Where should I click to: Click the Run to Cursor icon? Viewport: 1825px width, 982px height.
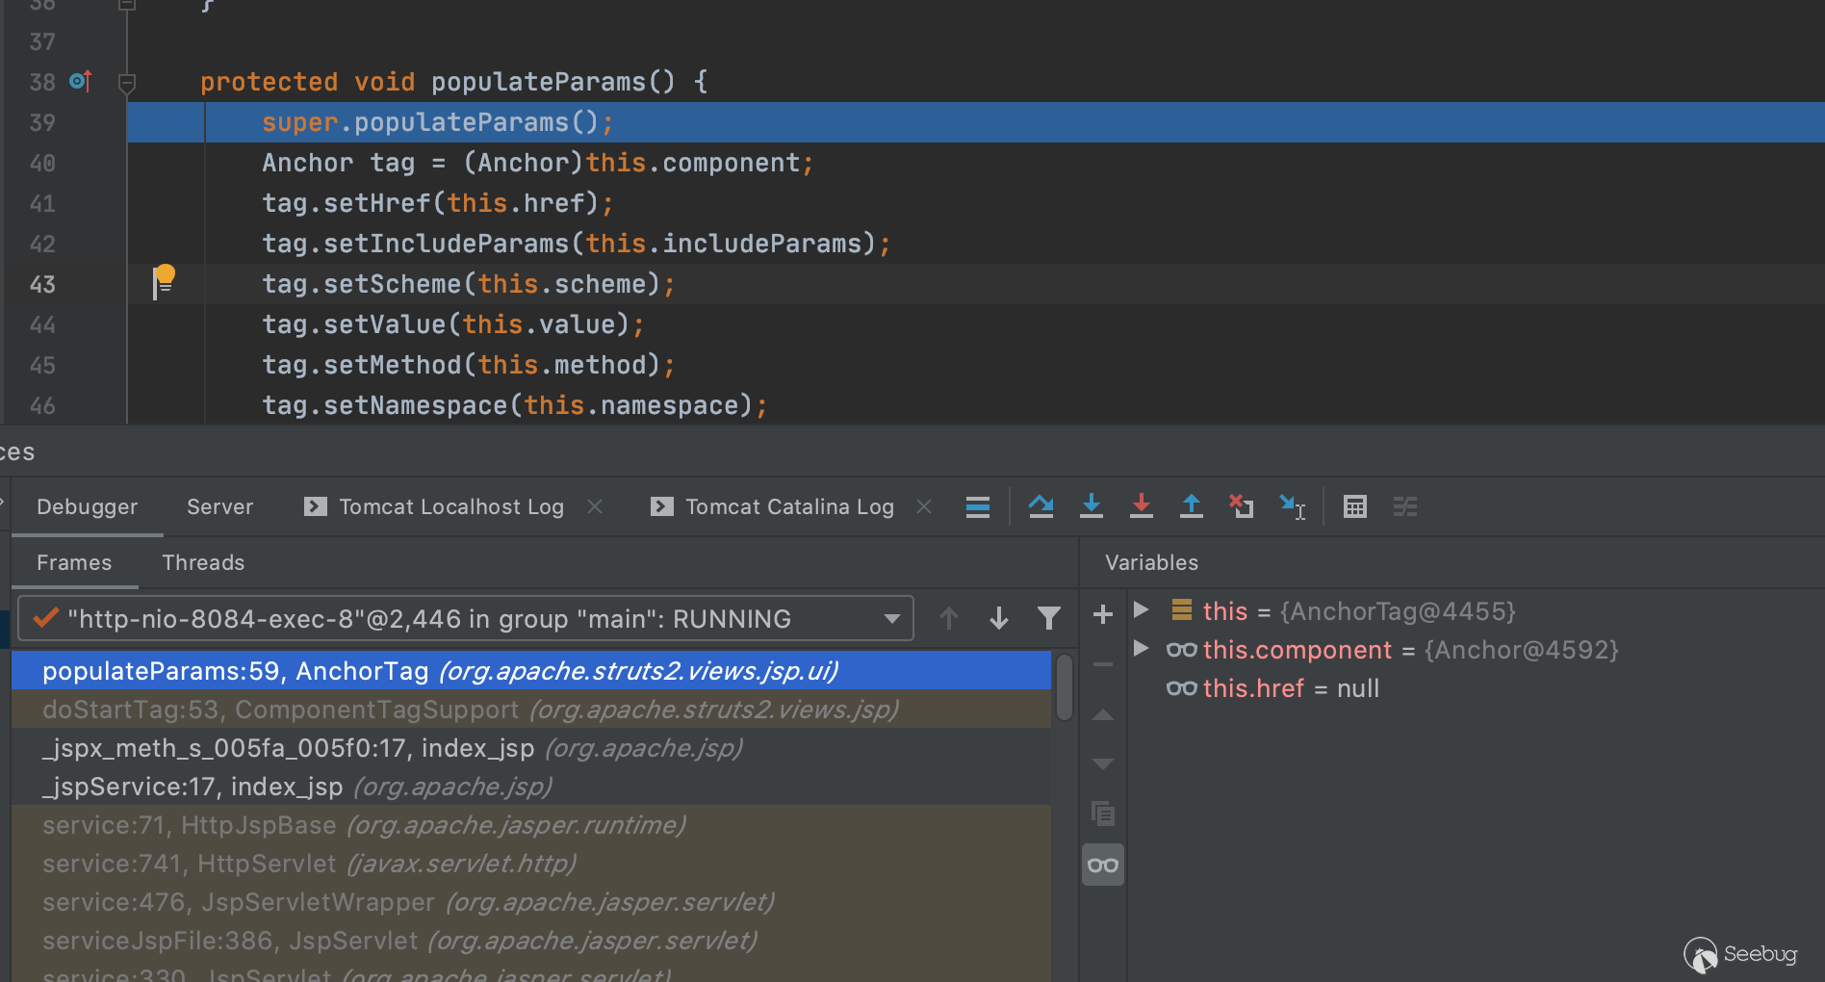click(1292, 506)
